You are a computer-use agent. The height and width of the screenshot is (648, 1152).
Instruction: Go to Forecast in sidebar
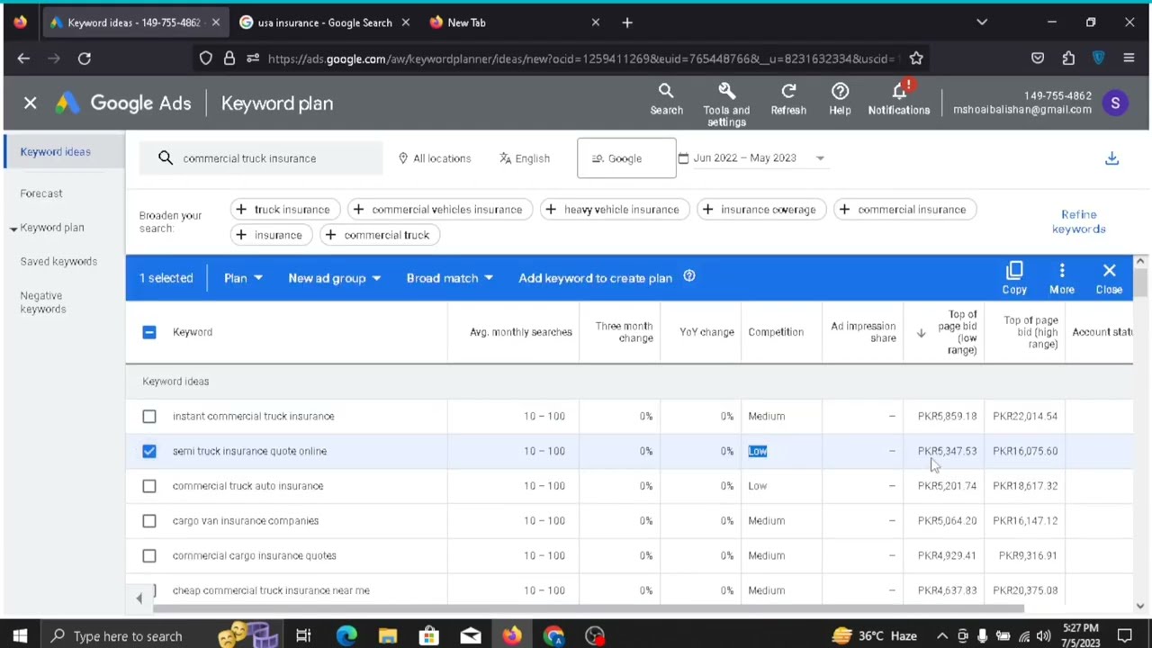(41, 193)
